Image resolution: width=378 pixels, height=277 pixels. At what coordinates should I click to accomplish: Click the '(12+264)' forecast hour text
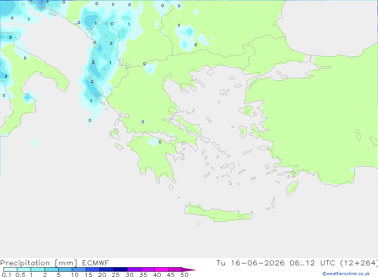(x=359, y=263)
